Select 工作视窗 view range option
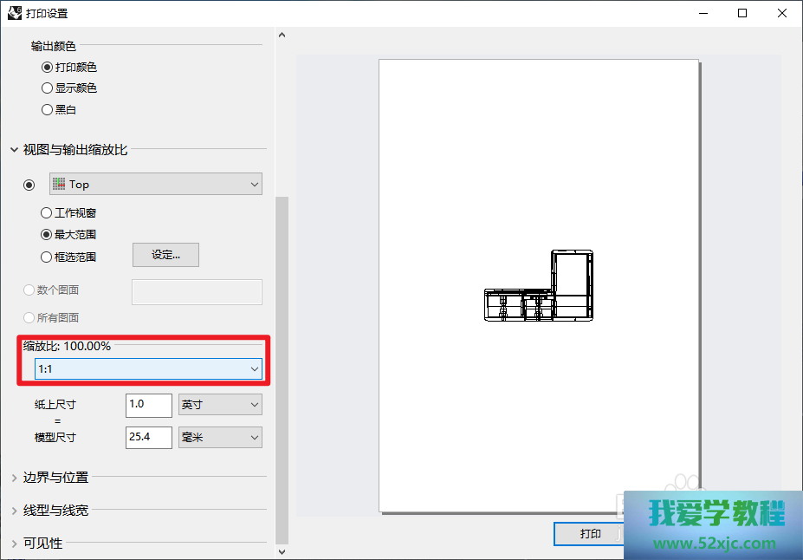This screenshot has width=803, height=560. 47,213
